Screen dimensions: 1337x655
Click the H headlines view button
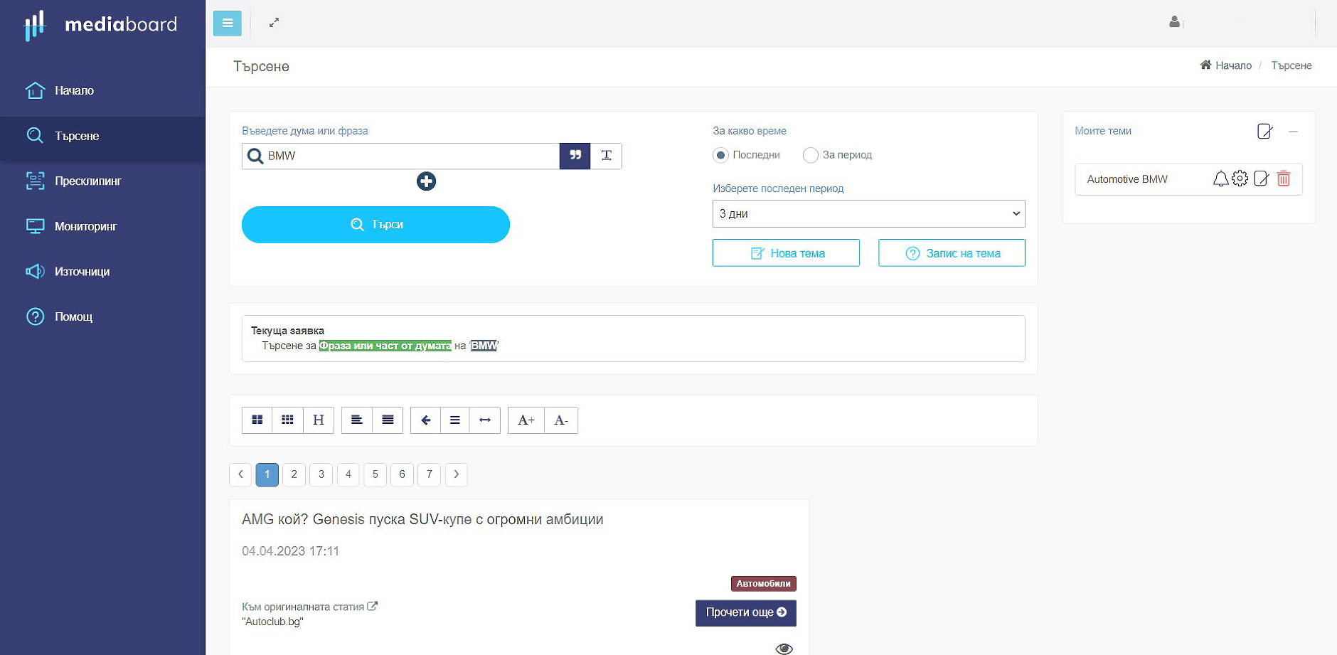[x=319, y=420]
